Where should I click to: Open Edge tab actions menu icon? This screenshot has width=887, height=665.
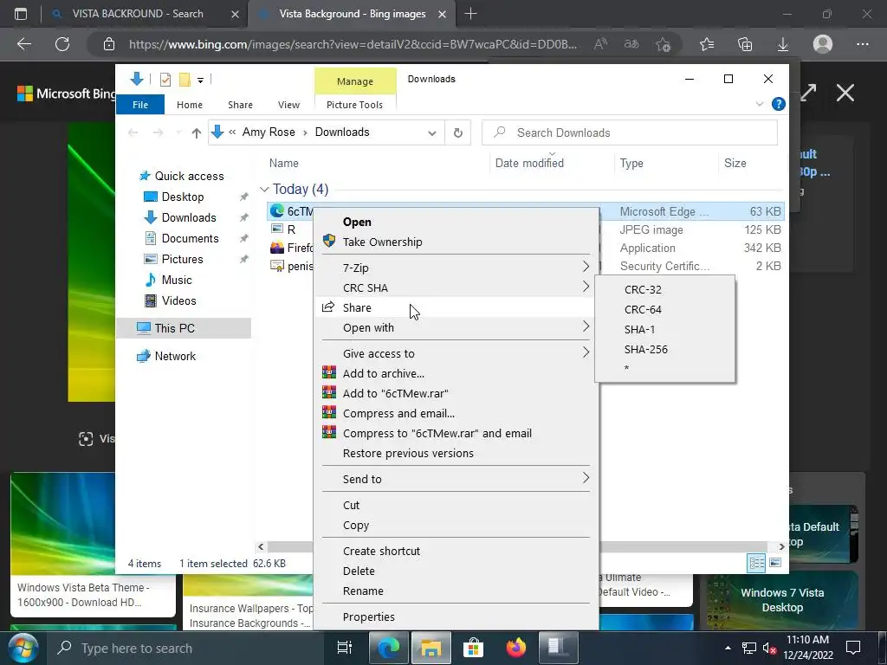click(21, 14)
